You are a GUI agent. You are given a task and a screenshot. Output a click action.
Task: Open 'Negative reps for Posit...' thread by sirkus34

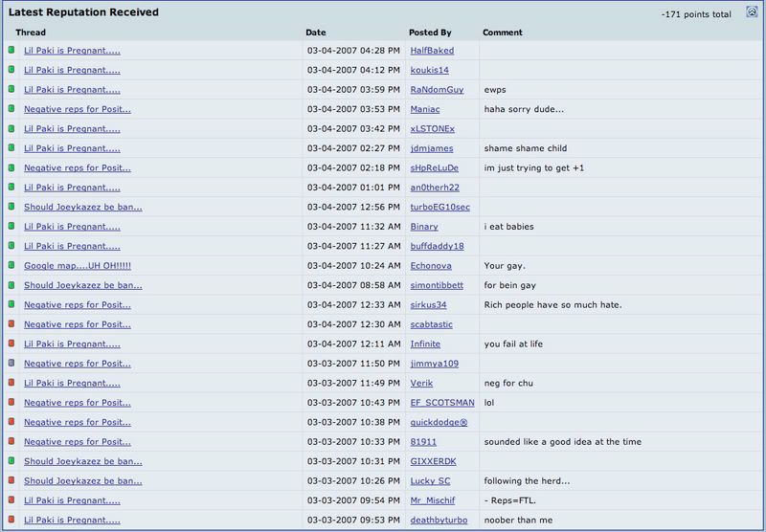point(77,304)
